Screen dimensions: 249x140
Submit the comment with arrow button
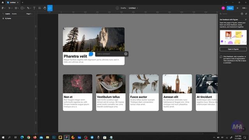[126, 54]
